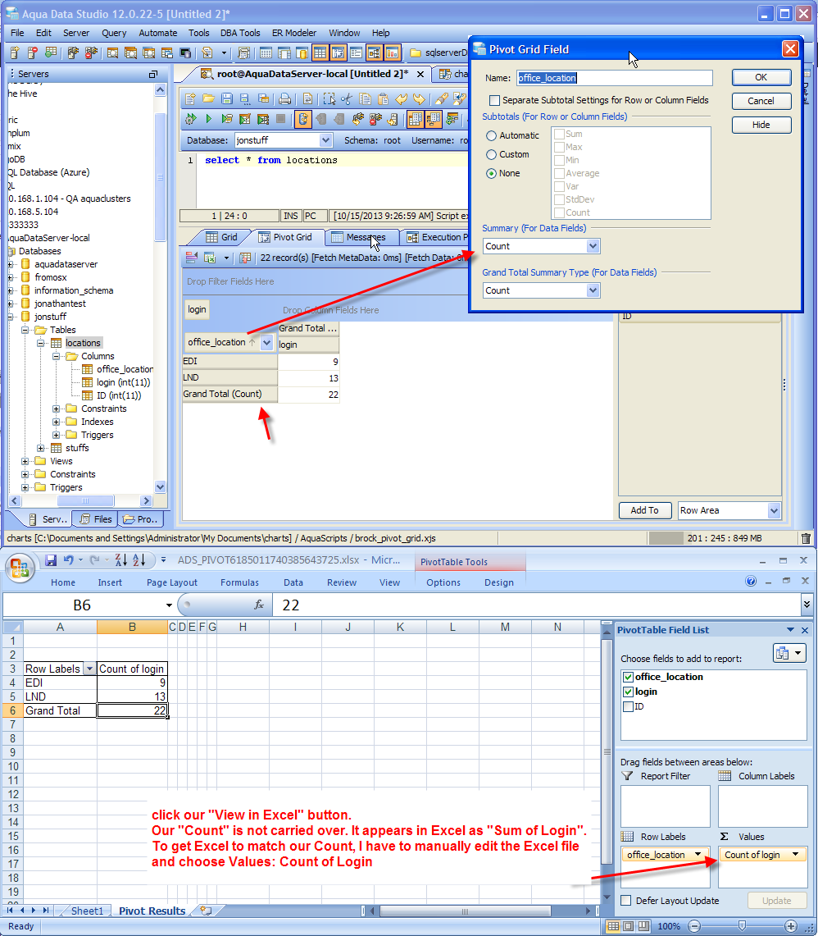Click the trash can icon in Aqua status bar
The height and width of the screenshot is (936, 818).
pyautogui.click(x=806, y=538)
